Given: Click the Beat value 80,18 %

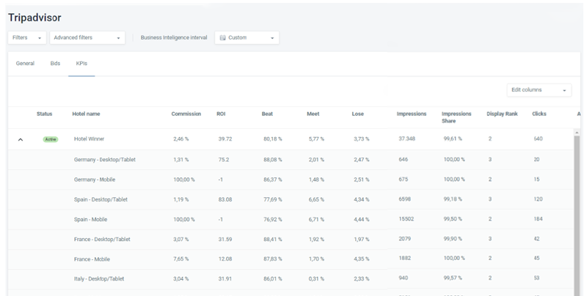Looking at the screenshot, I should [x=272, y=139].
